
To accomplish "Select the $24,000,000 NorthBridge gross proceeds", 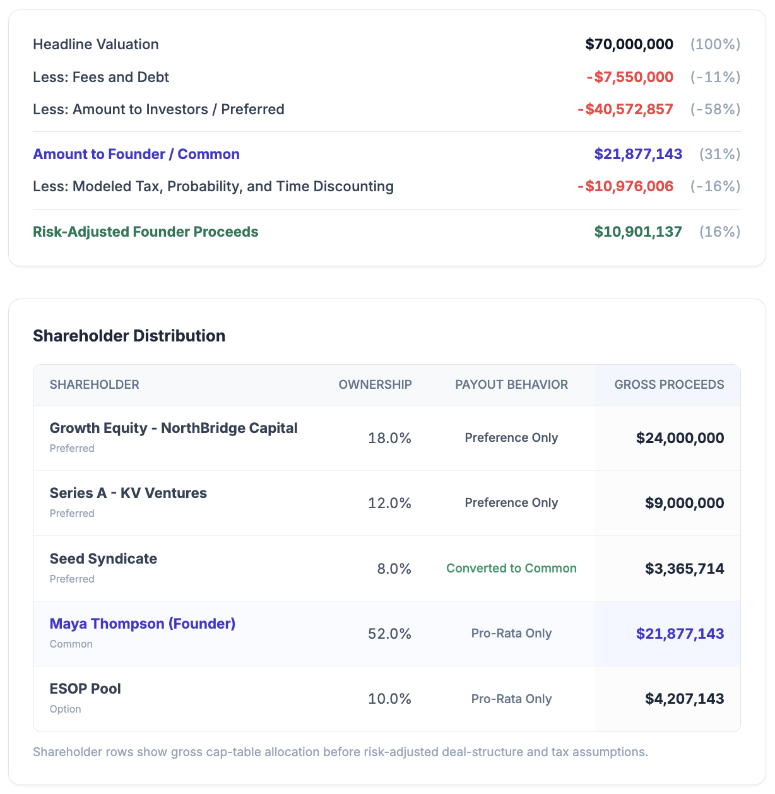I will pyautogui.click(x=680, y=438).
